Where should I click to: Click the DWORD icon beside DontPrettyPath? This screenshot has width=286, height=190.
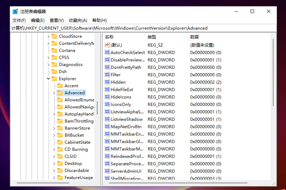pos(107,67)
